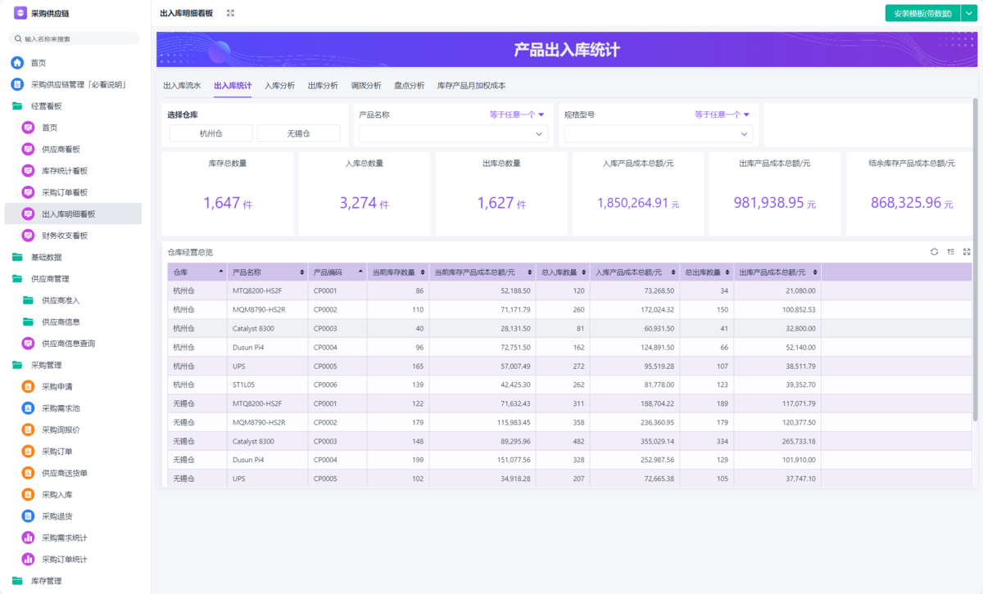This screenshot has height=594, width=983.
Task: Open 采购需求统计 chart item in the sidebar
Action: point(64,538)
